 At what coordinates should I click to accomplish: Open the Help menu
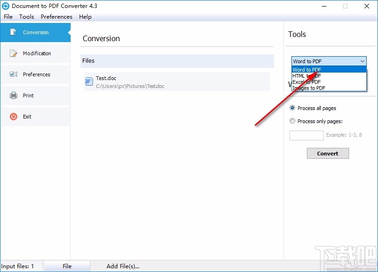85,17
